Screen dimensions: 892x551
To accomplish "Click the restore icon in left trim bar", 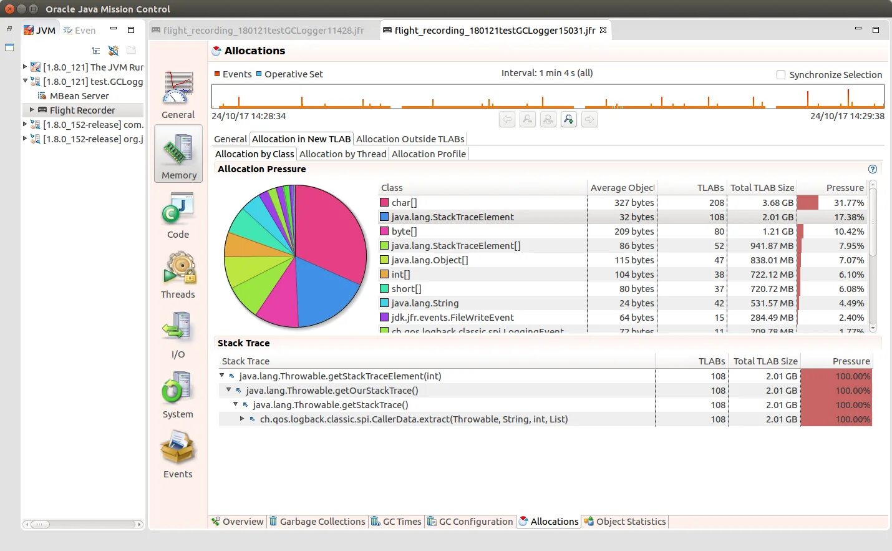I will (9, 29).
